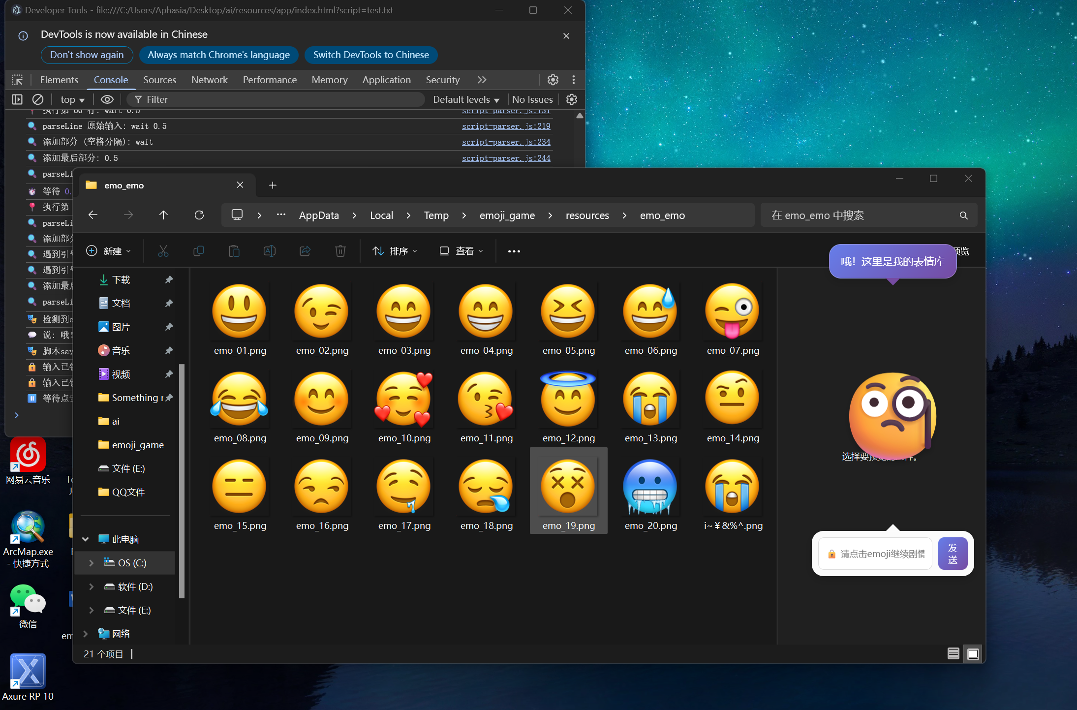Open the Sources tab in DevTools
The width and height of the screenshot is (1077, 710).
coord(159,80)
